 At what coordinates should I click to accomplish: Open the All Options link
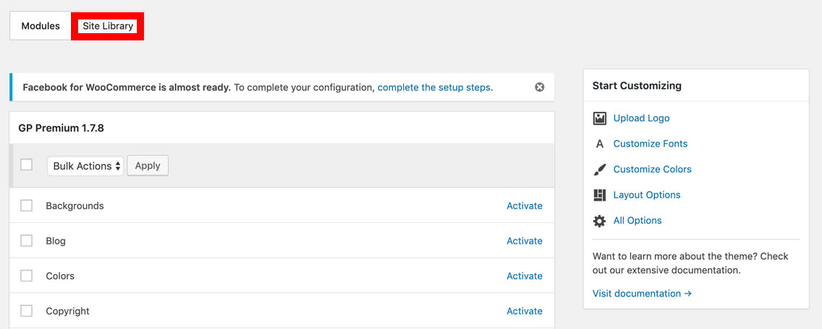coord(637,221)
